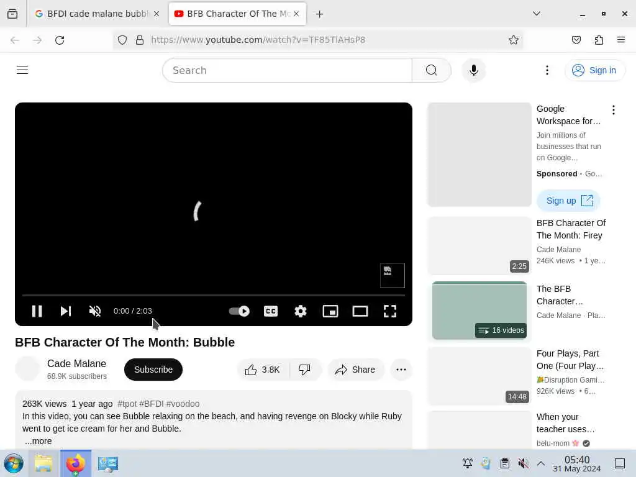Image resolution: width=636 pixels, height=477 pixels.
Task: Switch to miniplayer mode
Action: coord(330,311)
